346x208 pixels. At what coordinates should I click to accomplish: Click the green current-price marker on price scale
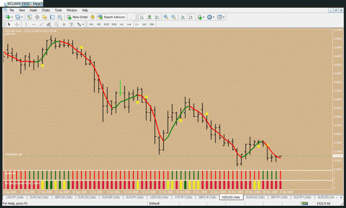click(338, 156)
